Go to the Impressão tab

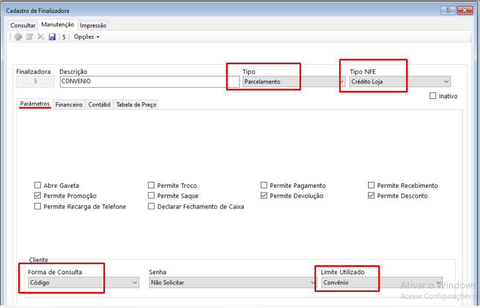coord(93,25)
